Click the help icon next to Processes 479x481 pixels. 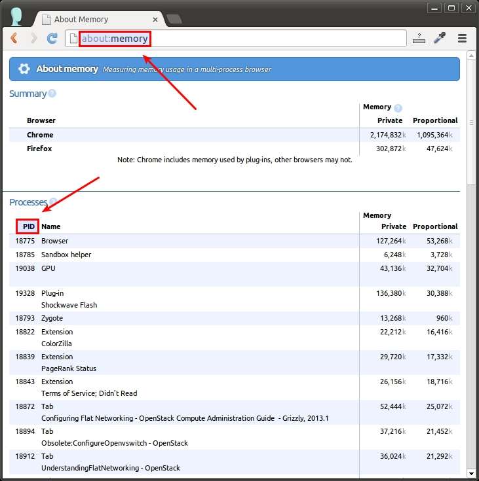[53, 202]
